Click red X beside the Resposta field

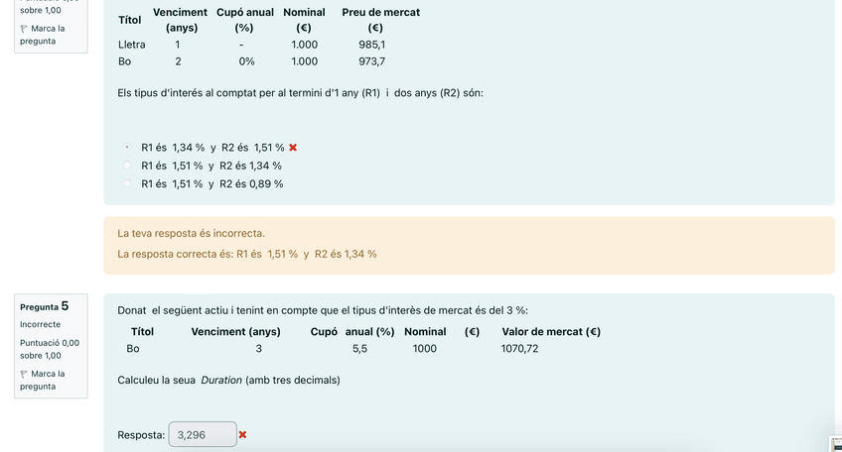tap(243, 434)
